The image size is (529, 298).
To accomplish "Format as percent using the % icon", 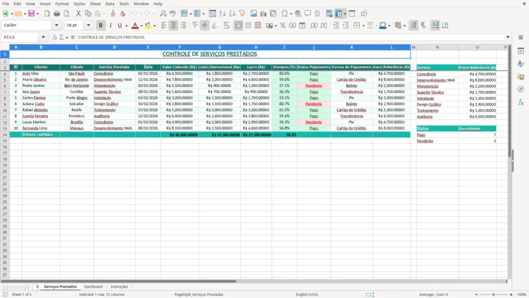I will coord(283,25).
